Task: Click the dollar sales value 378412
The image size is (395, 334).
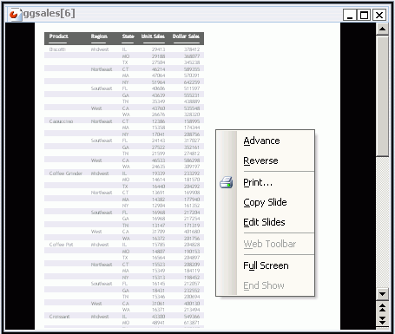Action: click(192, 49)
